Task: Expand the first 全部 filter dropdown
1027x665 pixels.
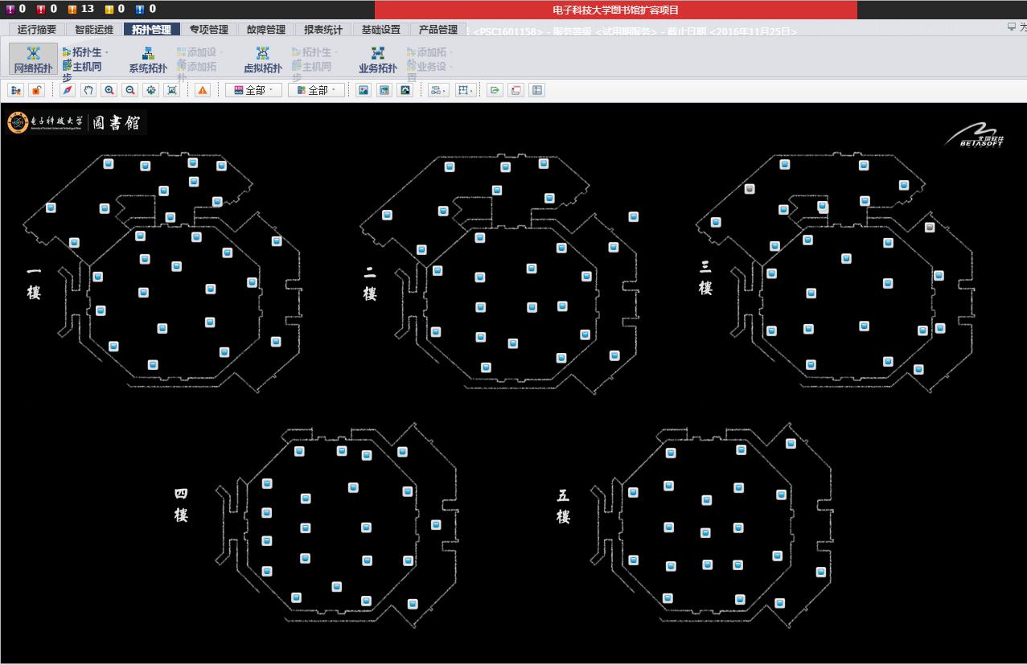Action: click(253, 90)
